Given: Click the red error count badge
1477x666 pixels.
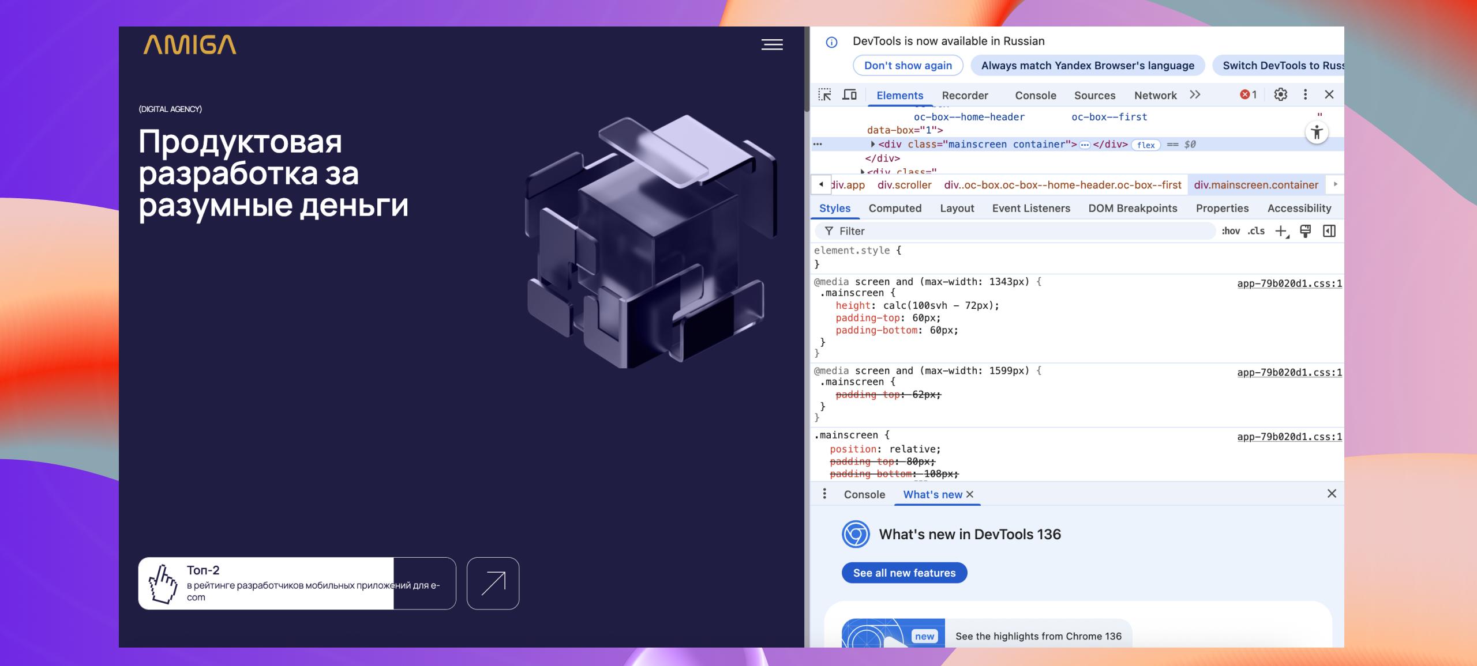Looking at the screenshot, I should [1248, 94].
